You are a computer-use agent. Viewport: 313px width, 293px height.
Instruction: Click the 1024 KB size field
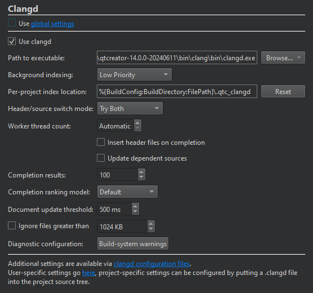point(122,227)
